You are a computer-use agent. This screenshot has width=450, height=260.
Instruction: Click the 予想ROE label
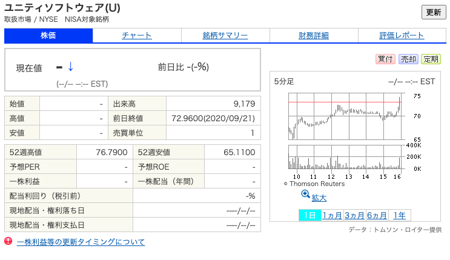click(x=154, y=167)
